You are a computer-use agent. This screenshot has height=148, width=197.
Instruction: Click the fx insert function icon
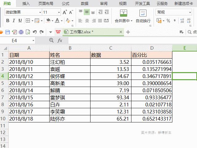pyautogui.click(x=60, y=40)
